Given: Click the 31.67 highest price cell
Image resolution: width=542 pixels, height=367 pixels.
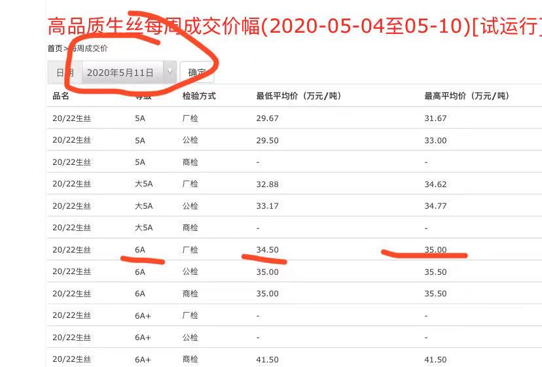Looking at the screenshot, I should (435, 118).
